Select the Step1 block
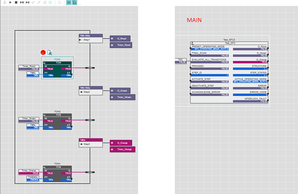 pyautogui.click(x=91, y=38)
